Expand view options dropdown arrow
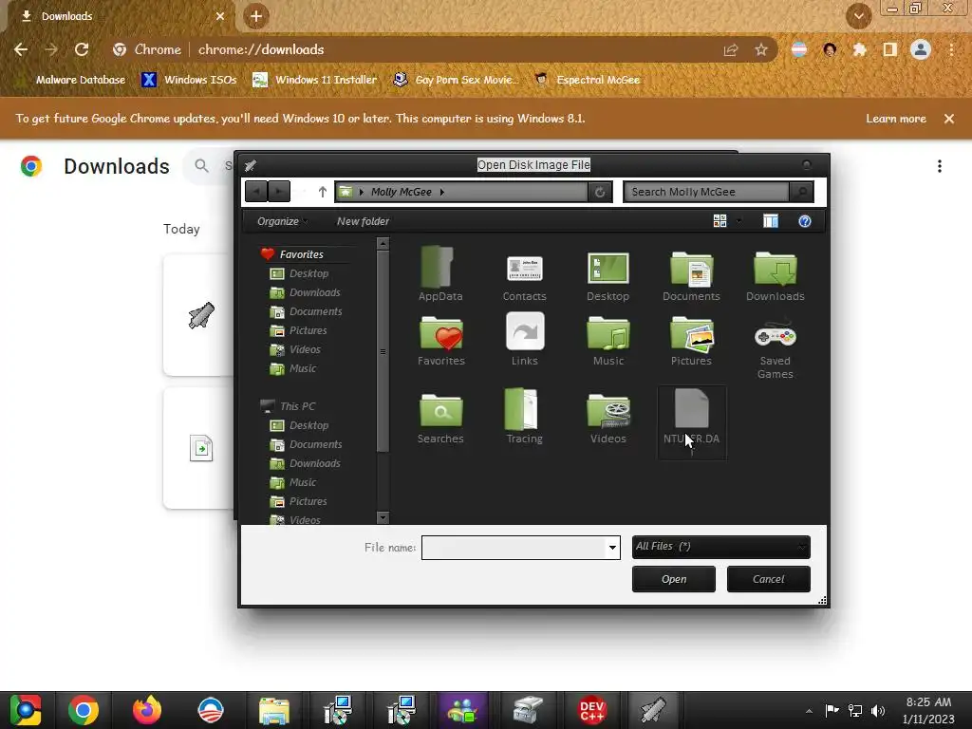Viewport: 972px width, 729px height. click(x=738, y=221)
